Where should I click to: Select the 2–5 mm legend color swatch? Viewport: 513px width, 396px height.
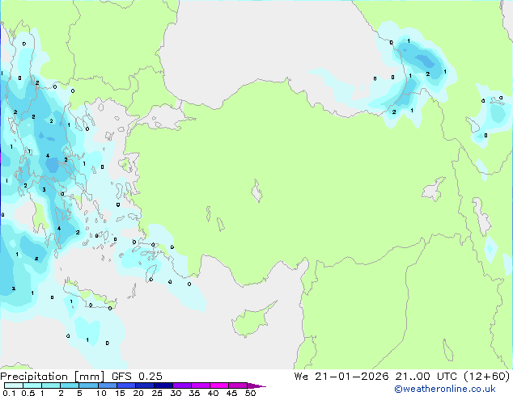(70, 385)
